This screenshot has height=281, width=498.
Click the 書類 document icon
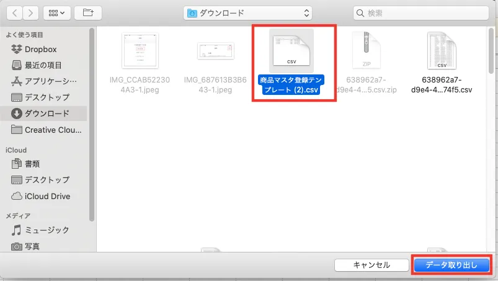click(x=17, y=164)
